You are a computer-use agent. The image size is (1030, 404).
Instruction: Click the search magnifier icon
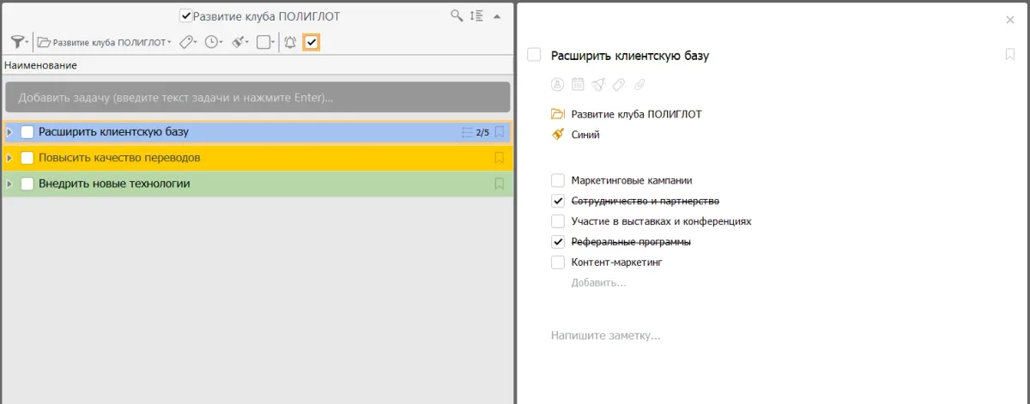point(457,15)
